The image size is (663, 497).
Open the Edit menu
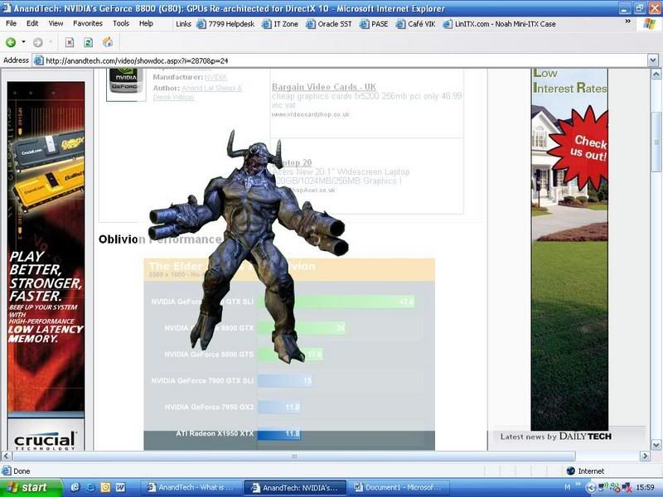[x=32, y=24]
